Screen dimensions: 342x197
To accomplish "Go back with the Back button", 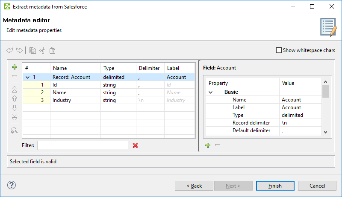I will click(x=194, y=186).
